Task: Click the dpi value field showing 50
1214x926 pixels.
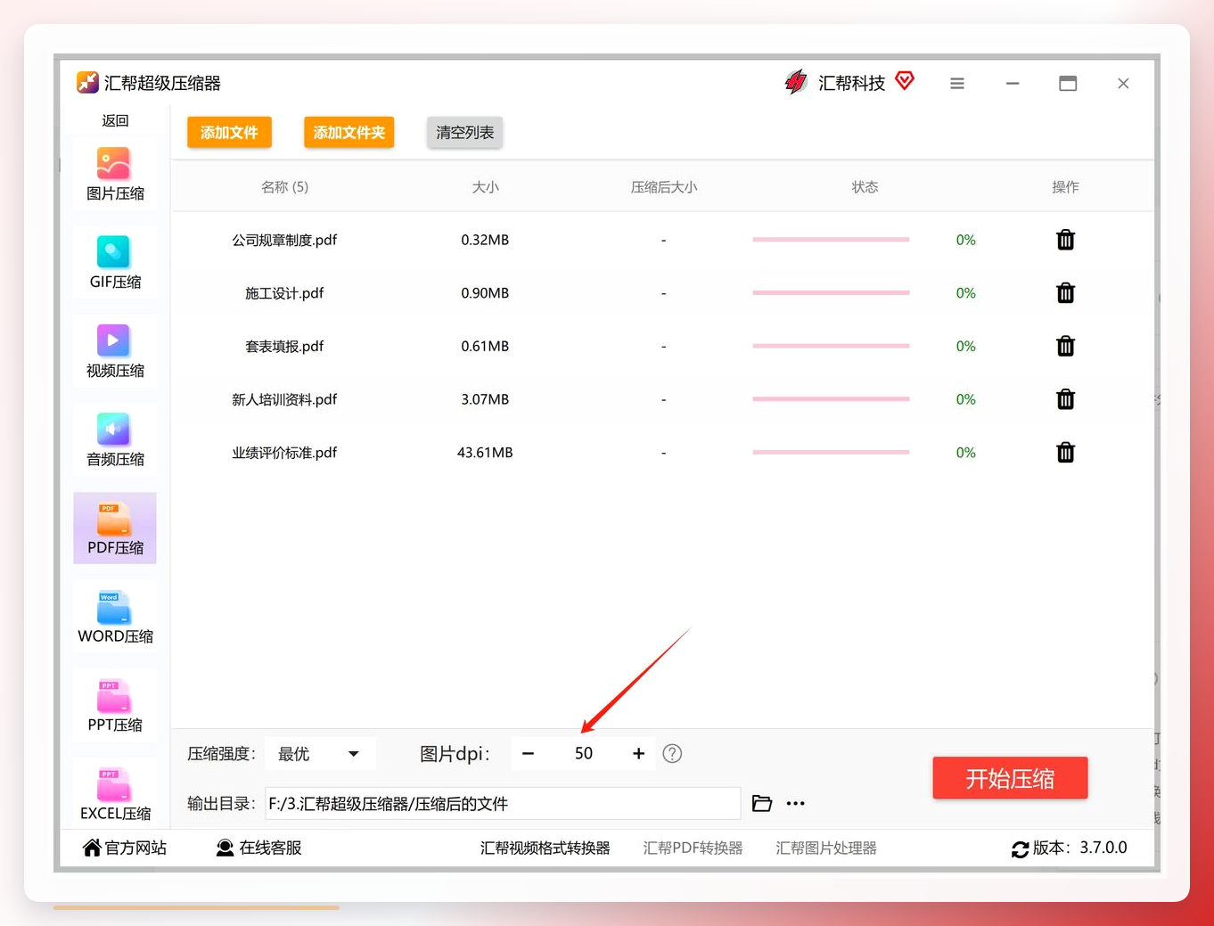Action: tap(583, 753)
